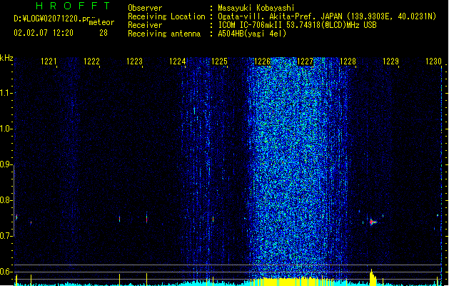Click the 'meteor' label
This screenshot has width=449, height=286.
[x=101, y=22]
